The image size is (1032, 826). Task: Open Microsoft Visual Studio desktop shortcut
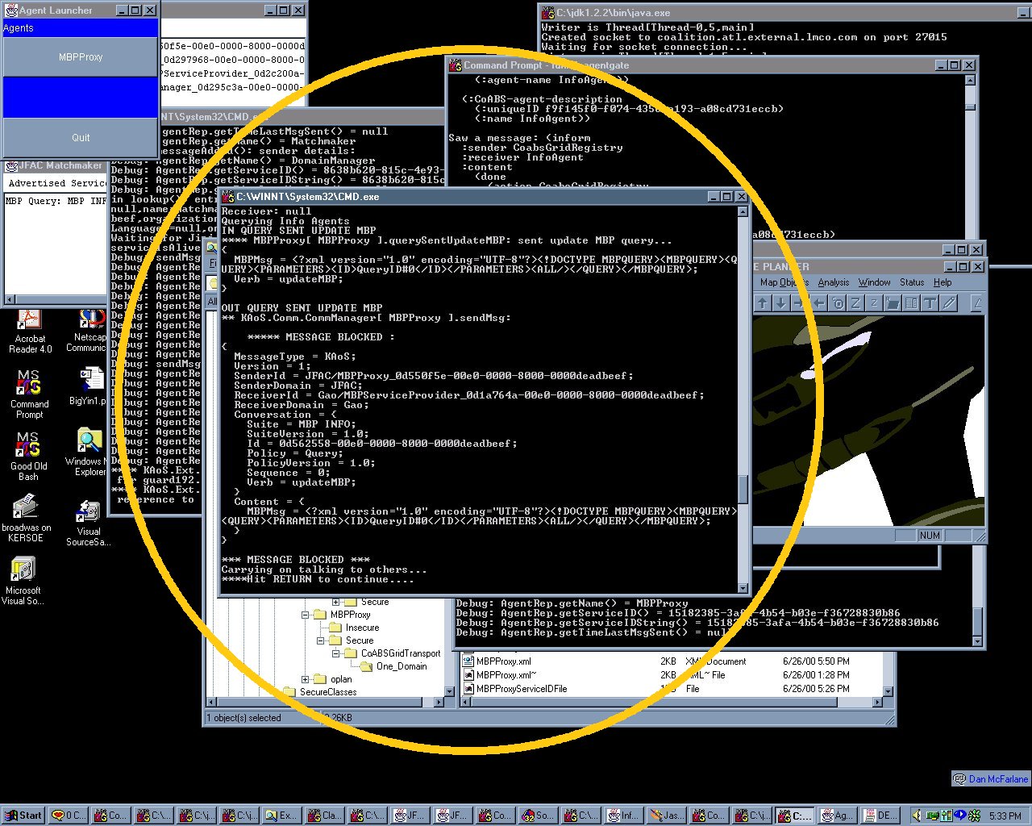23,581
